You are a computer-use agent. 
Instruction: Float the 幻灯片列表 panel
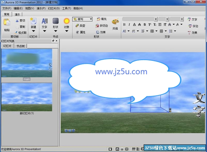tap(53, 41)
